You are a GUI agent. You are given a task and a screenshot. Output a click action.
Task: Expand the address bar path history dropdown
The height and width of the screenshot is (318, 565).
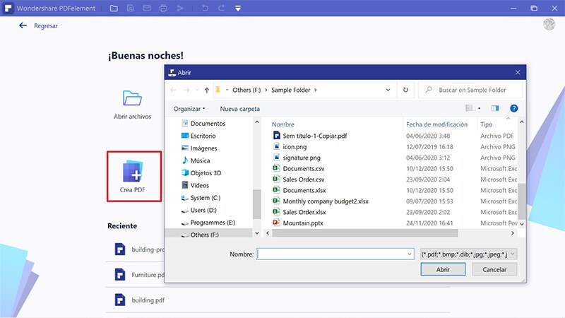pyautogui.click(x=388, y=90)
